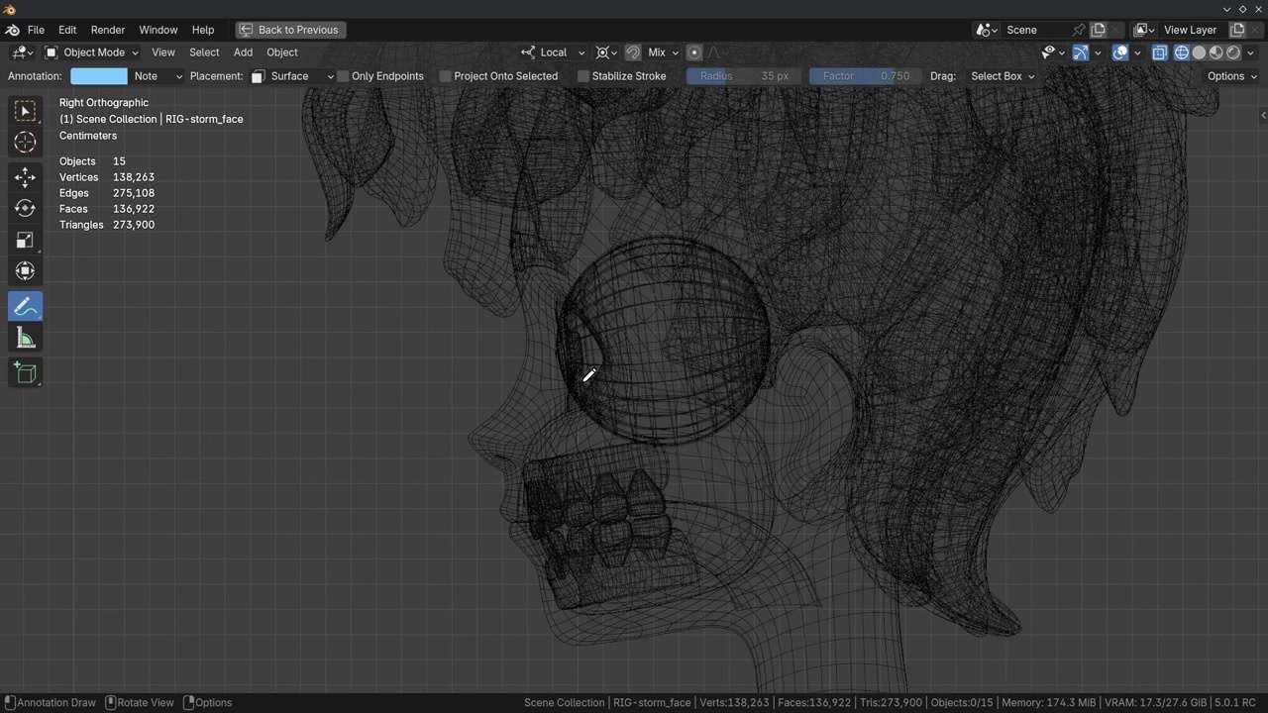The image size is (1268, 713).
Task: Click the Add Cube tool
Action: coord(26,373)
